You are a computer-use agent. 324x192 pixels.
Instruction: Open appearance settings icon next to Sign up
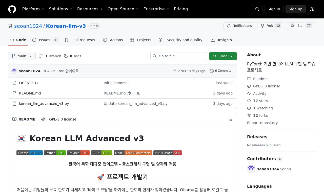[312, 9]
